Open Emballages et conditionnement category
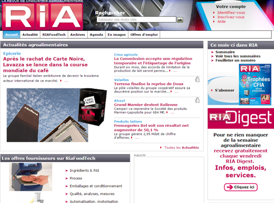The height and width of the screenshot is (203, 274). pos(96,186)
